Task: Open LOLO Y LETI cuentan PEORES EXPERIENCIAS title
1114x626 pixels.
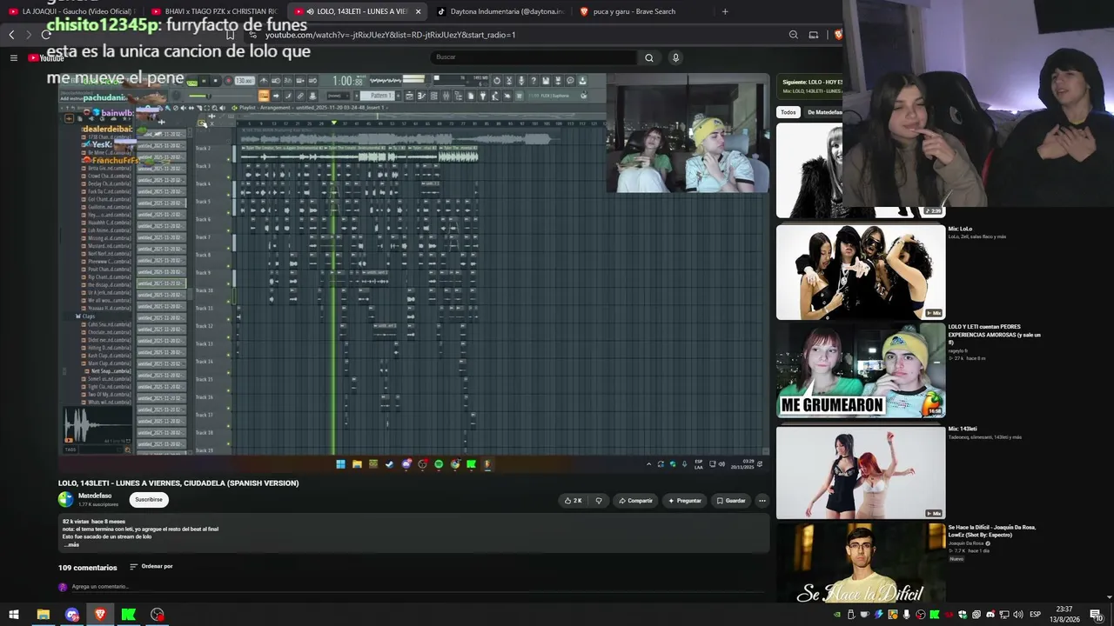Action: (995, 335)
